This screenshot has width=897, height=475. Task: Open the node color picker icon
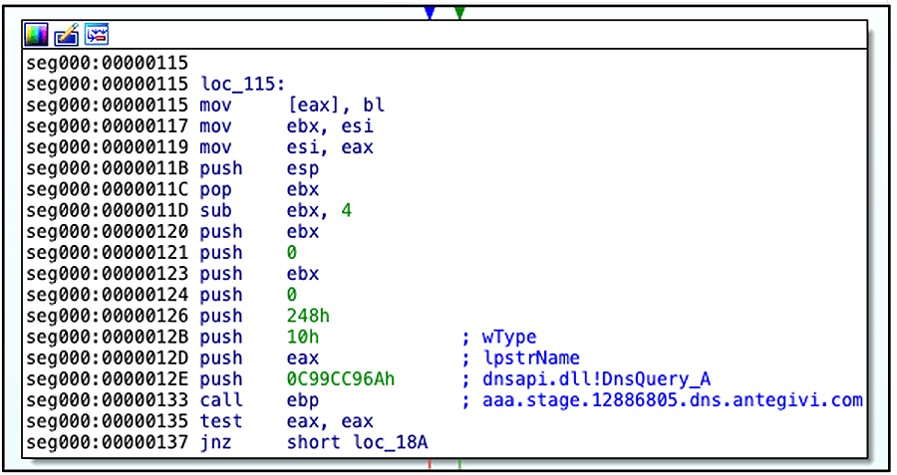[36, 35]
